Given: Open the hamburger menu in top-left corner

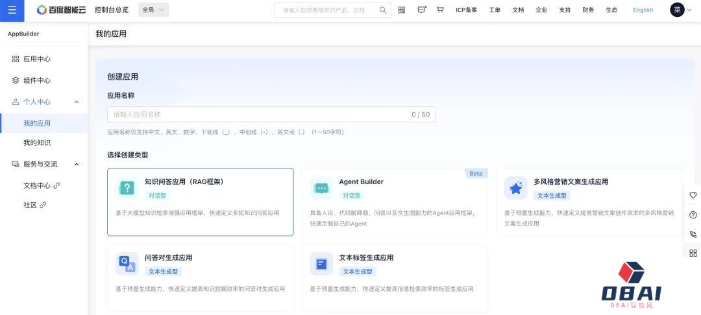Looking at the screenshot, I should [12, 10].
